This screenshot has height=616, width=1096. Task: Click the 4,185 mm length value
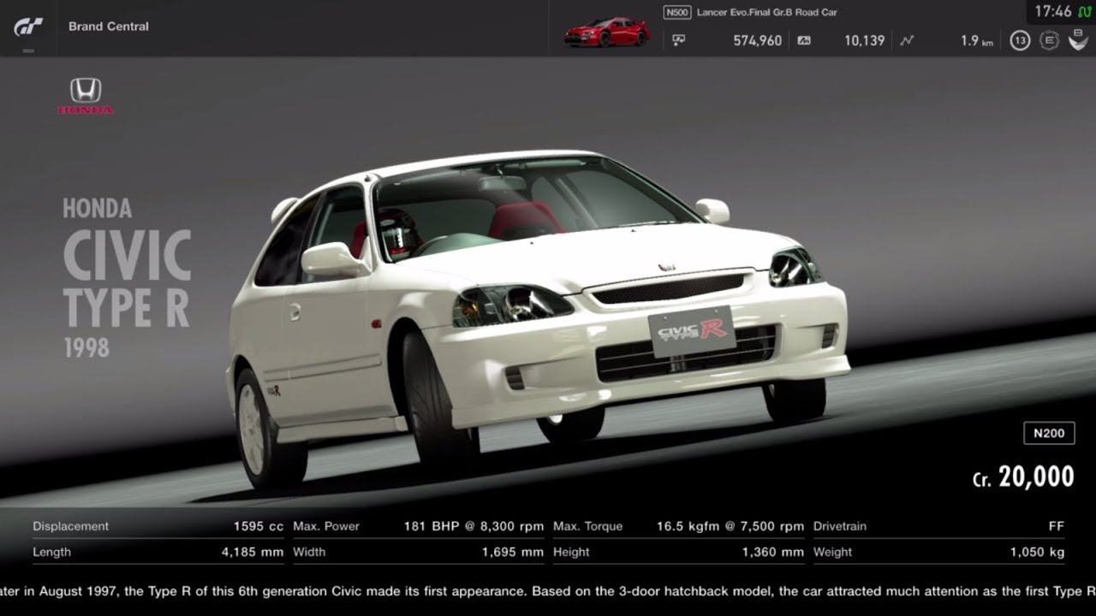click(253, 552)
